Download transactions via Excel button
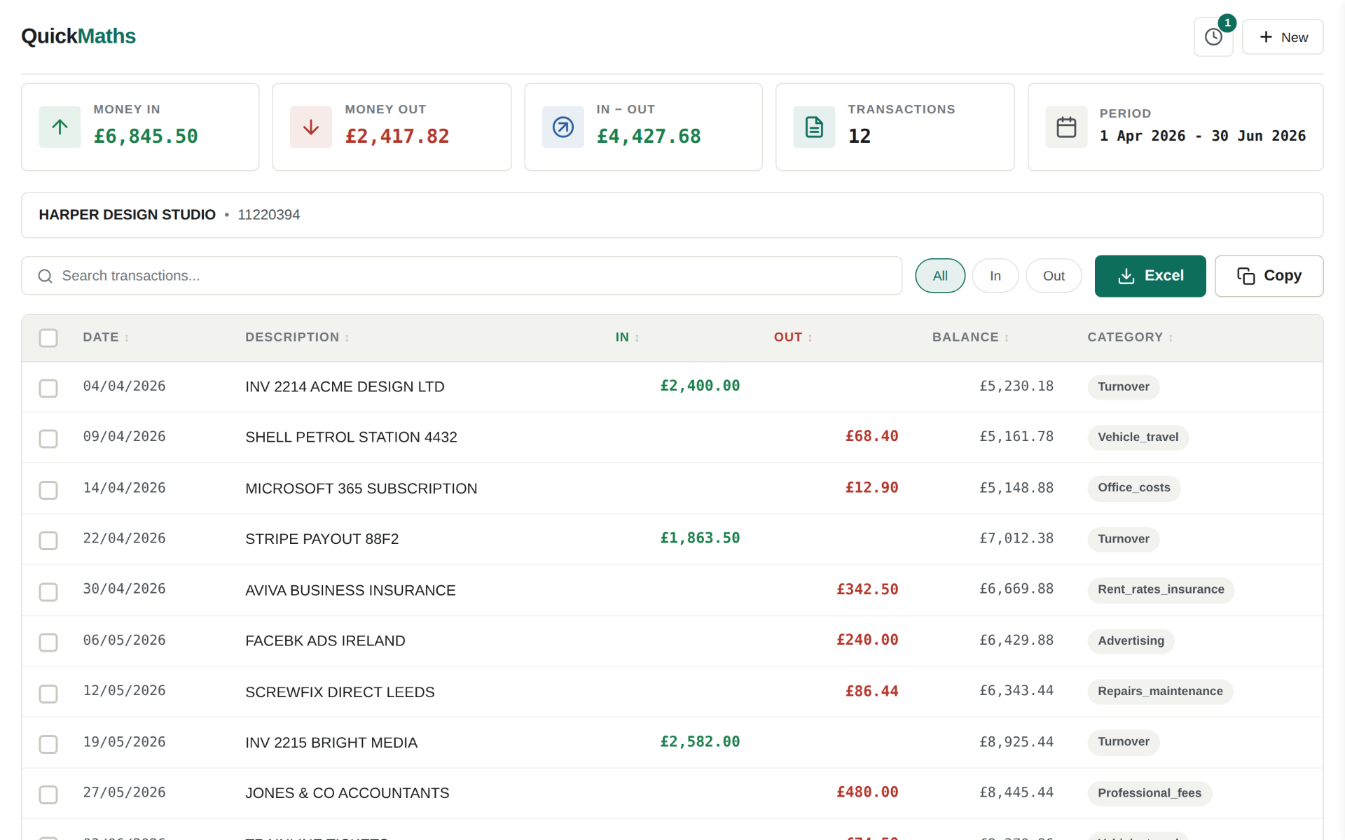1345x840 pixels. click(x=1150, y=276)
